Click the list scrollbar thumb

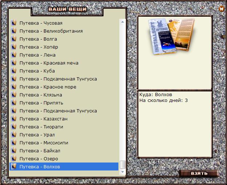pyautogui.click(x=123, y=165)
